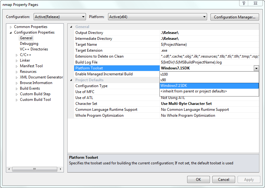Image resolution: width=265 pixels, height=188 pixels.
Task: Expand Custom Build Tool node
Action: (17, 100)
